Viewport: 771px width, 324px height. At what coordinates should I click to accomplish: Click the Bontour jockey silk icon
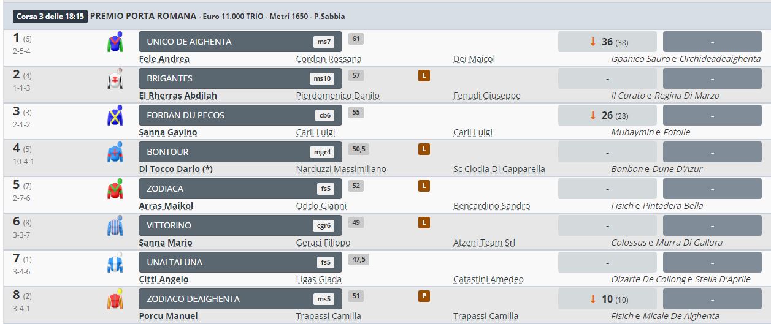(115, 153)
